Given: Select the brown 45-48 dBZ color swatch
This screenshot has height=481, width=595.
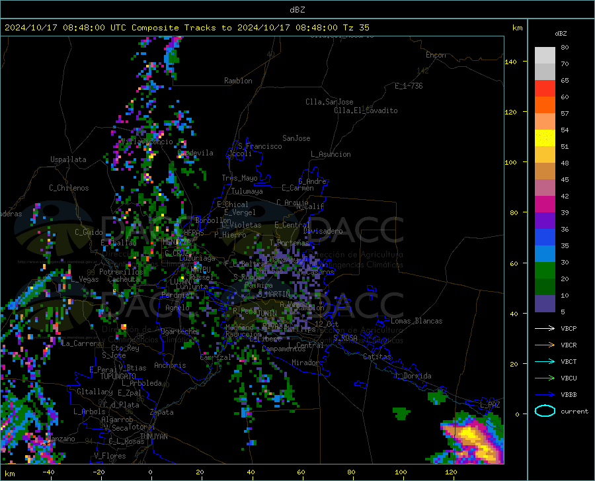Looking at the screenshot, I should [x=545, y=171].
